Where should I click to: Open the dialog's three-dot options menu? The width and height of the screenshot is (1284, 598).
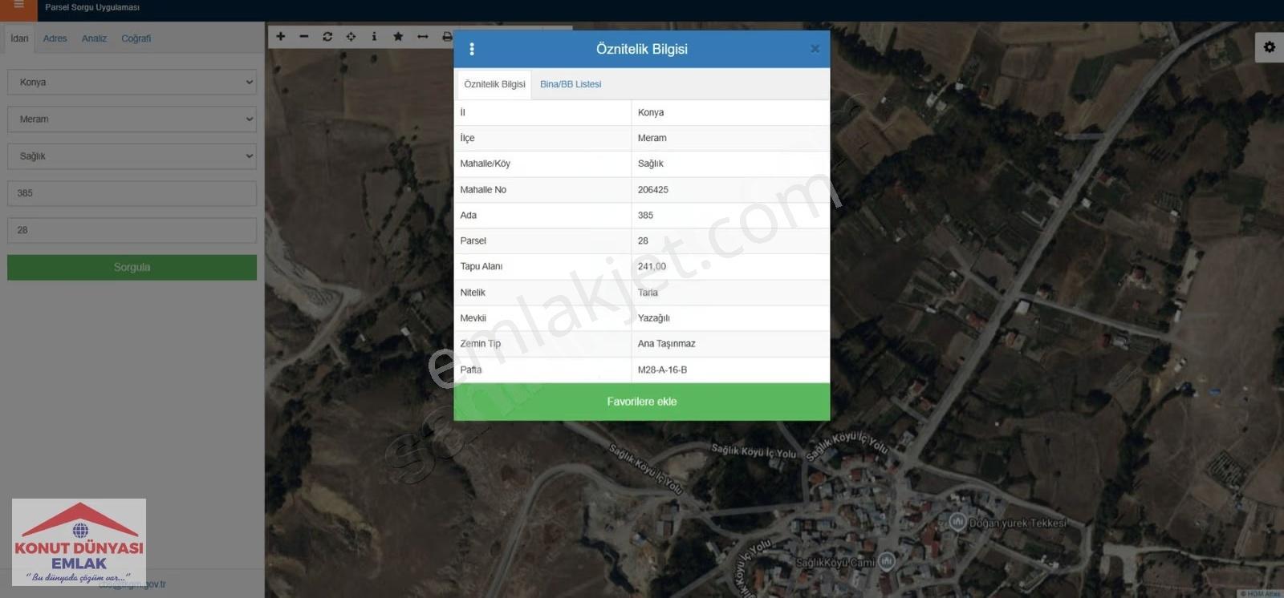pos(472,49)
